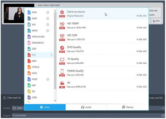The width and height of the screenshot is (166, 119).
Task: Select the ASF format icon
Action: (29, 85)
